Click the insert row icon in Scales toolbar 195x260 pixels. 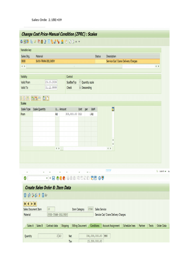33,98
